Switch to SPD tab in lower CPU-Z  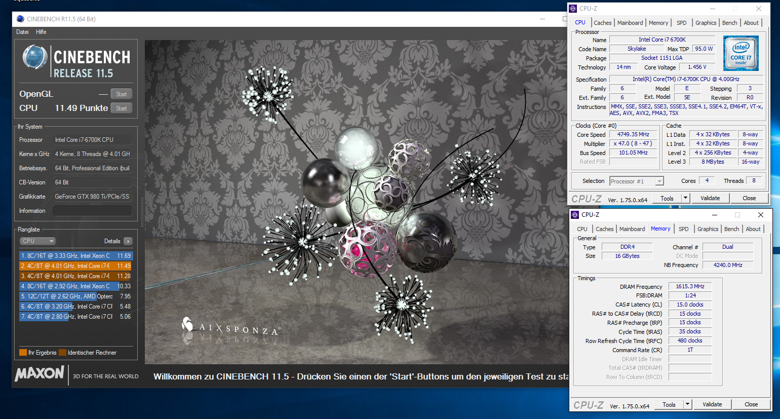pos(684,229)
